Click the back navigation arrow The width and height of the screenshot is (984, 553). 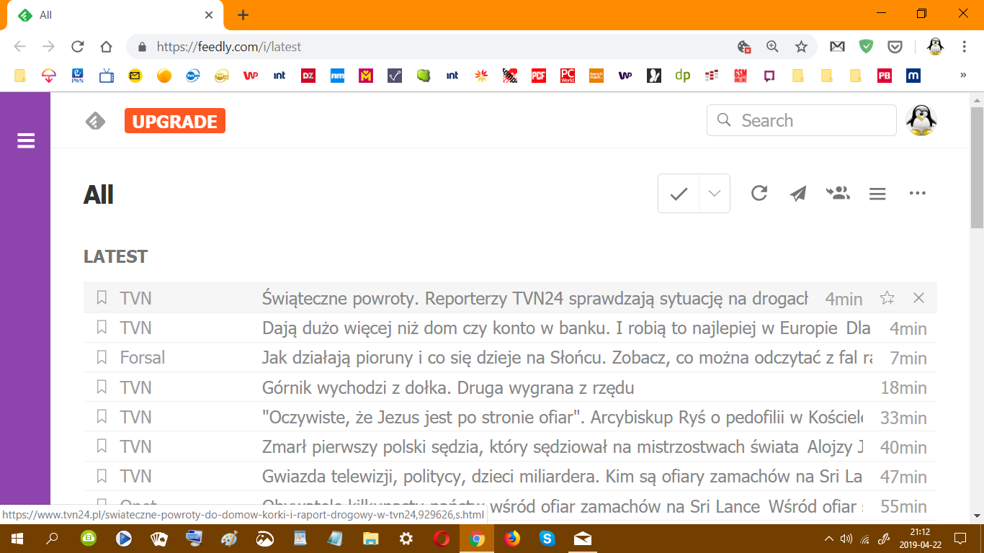pyautogui.click(x=20, y=47)
